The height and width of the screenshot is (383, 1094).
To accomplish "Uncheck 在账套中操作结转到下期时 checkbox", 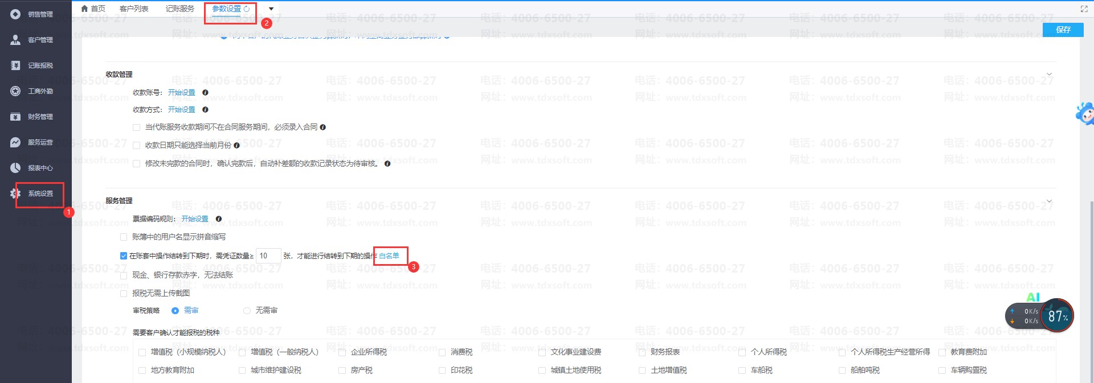I will (x=124, y=256).
